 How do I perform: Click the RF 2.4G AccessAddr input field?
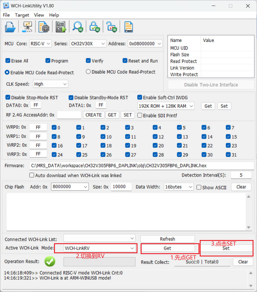coord(69,115)
